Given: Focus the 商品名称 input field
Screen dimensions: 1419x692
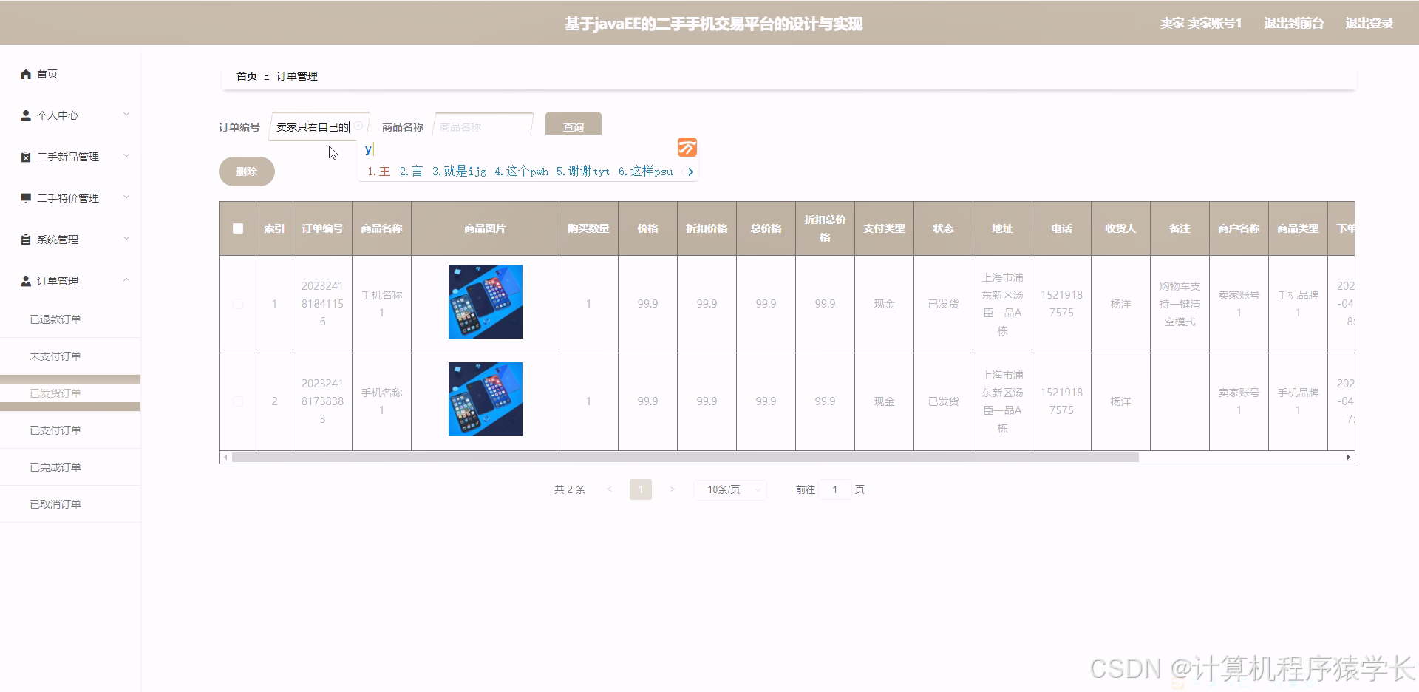Looking at the screenshot, I should (483, 126).
